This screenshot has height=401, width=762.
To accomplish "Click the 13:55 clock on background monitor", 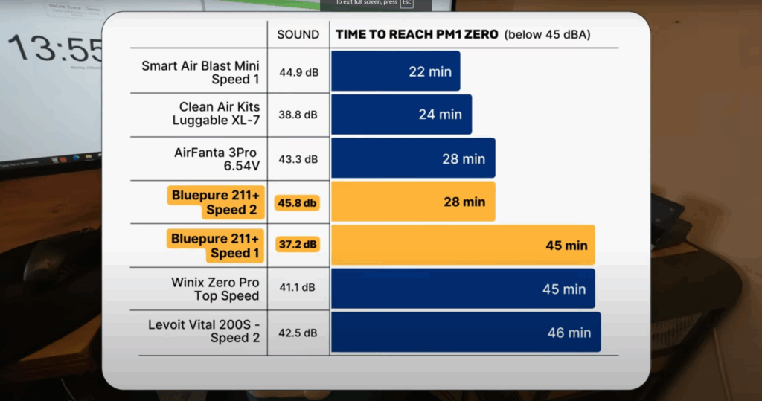I will (x=55, y=48).
